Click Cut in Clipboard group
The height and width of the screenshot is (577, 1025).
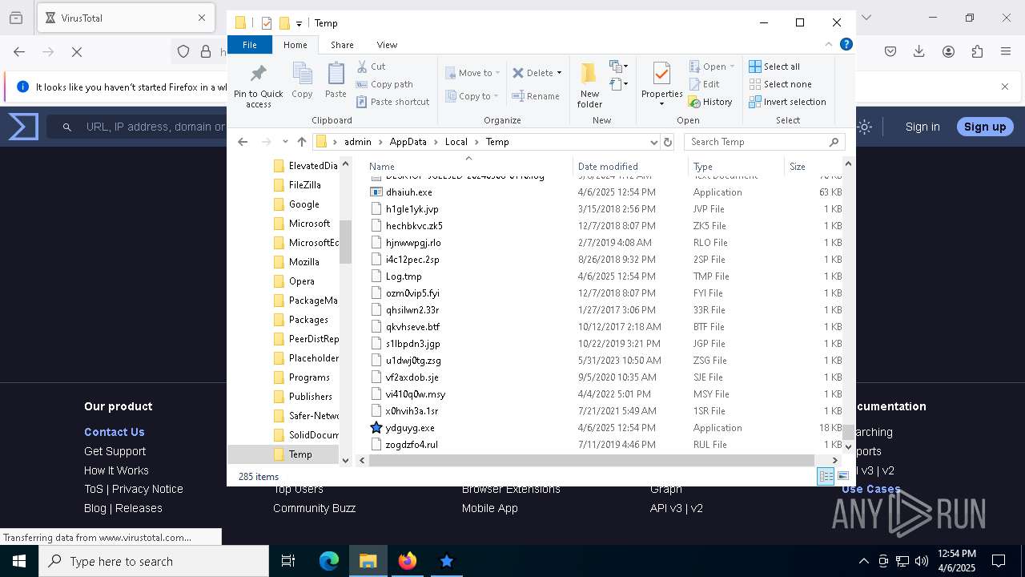371,67
